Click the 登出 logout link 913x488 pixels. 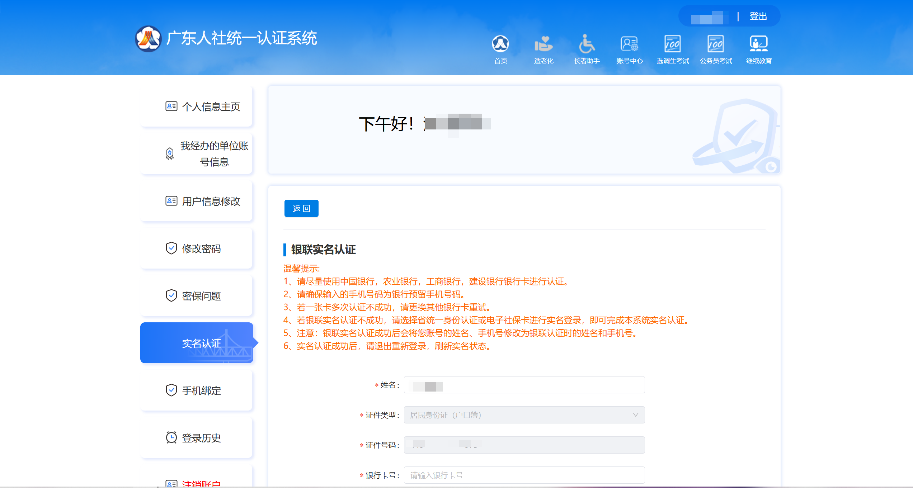pyautogui.click(x=758, y=16)
